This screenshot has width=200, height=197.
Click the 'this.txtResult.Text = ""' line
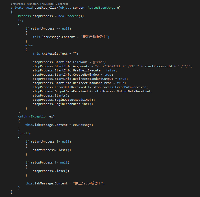pos(55,54)
